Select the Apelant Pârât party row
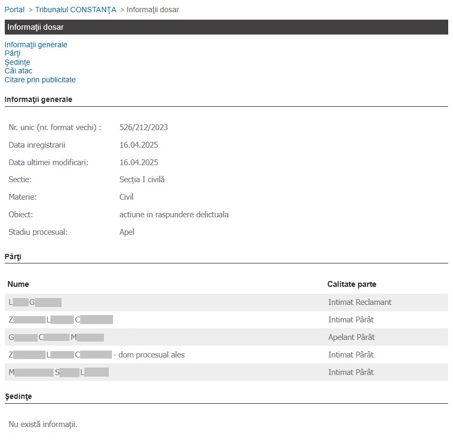 (226, 337)
